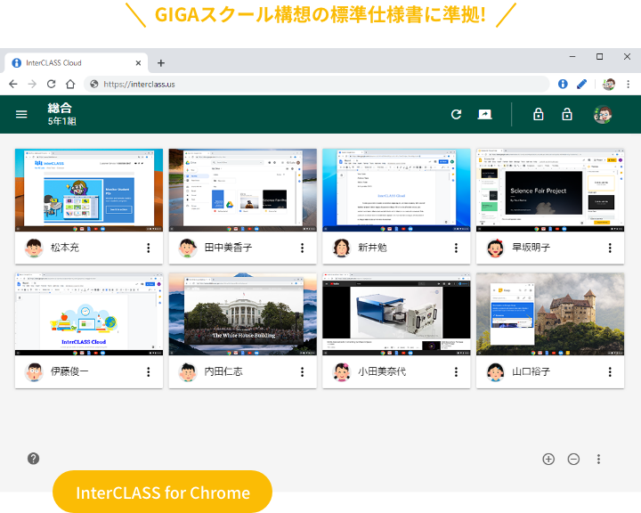Lock all student devices (closed padlock)

(x=539, y=115)
